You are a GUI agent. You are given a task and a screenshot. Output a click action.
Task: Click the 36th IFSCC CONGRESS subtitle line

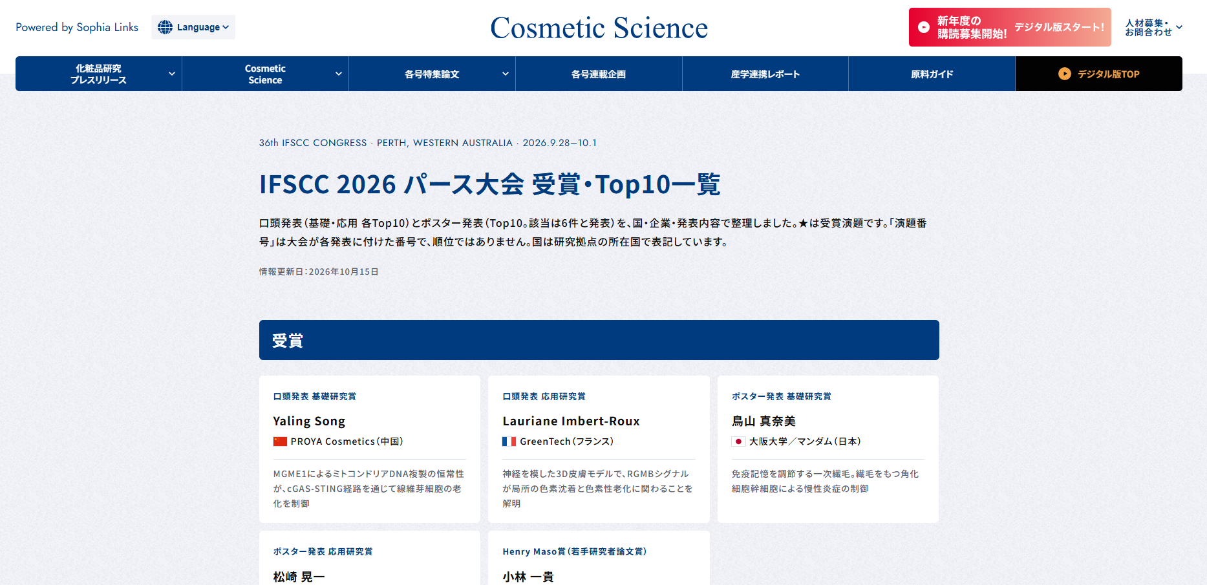click(x=428, y=143)
